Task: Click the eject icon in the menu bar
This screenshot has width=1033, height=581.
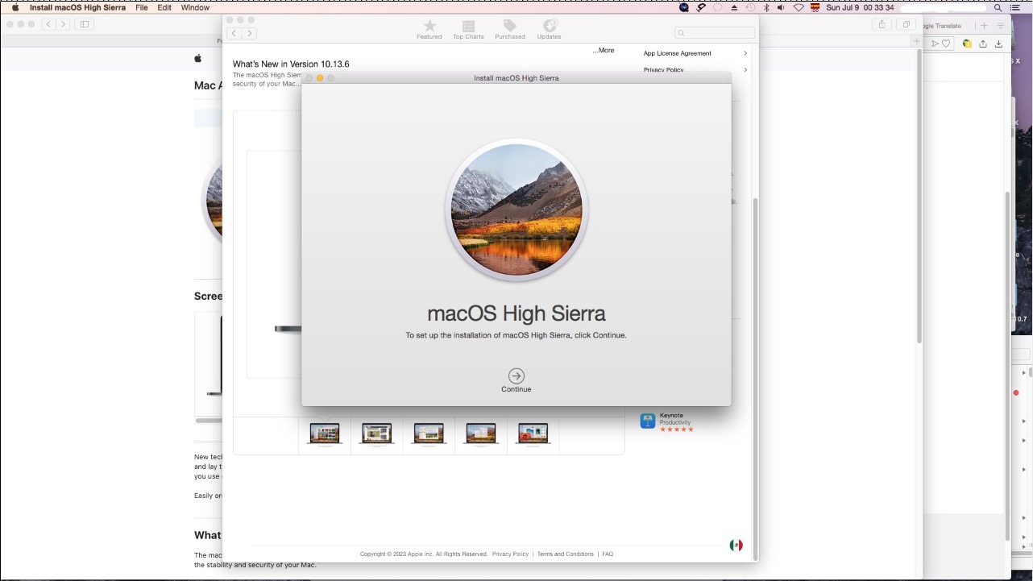Action: [x=734, y=7]
